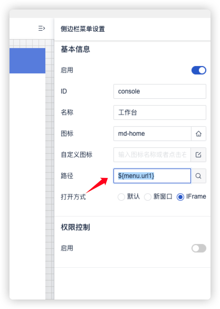Click the 权限控制 section heading

75,227
